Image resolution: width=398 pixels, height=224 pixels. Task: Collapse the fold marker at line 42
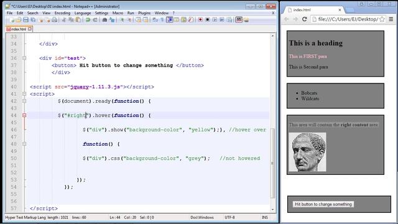(x=24, y=101)
